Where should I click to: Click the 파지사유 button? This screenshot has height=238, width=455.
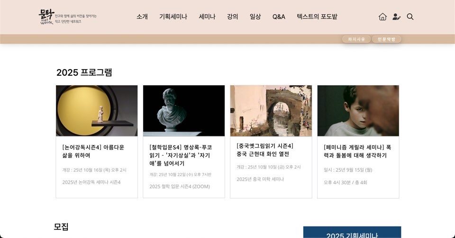pyautogui.click(x=356, y=39)
